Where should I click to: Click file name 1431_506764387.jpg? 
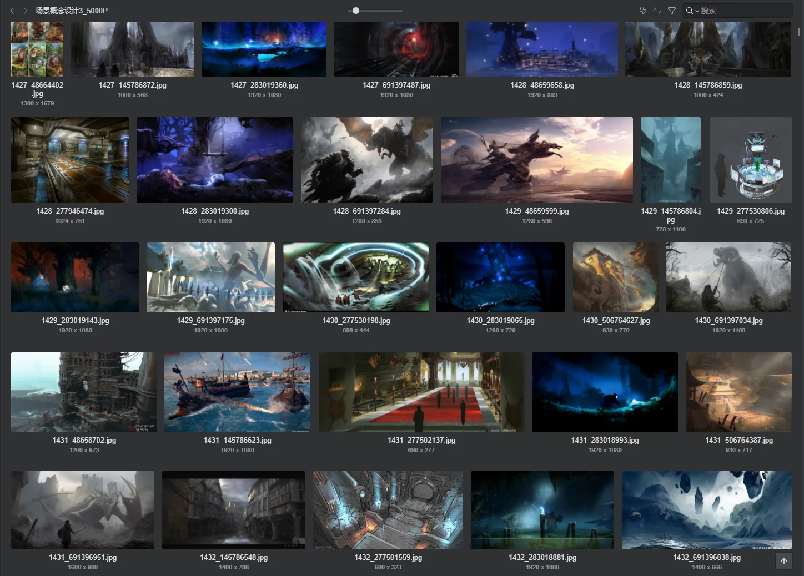[739, 440]
